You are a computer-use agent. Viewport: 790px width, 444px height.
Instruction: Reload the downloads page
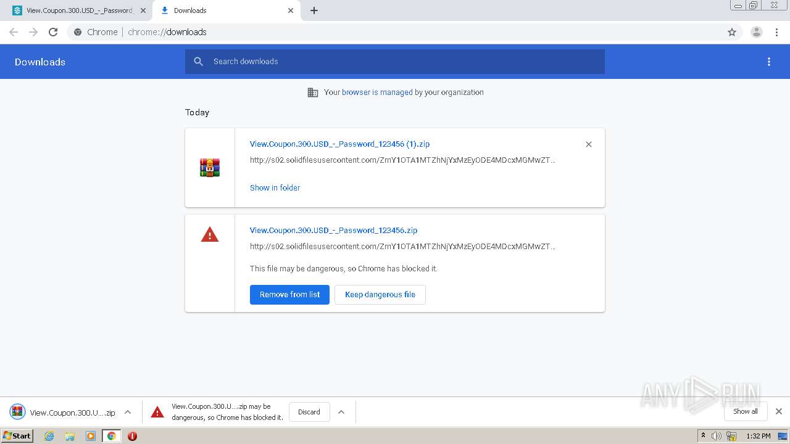tap(53, 32)
